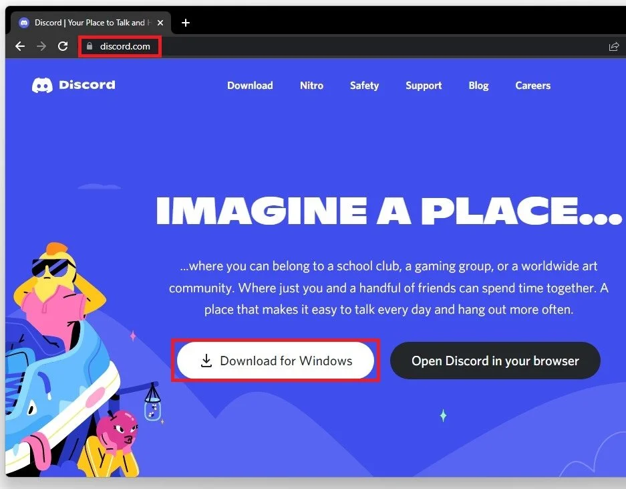Open the Careers nav link
Viewport: 626px width, 489px height.
[532, 86]
